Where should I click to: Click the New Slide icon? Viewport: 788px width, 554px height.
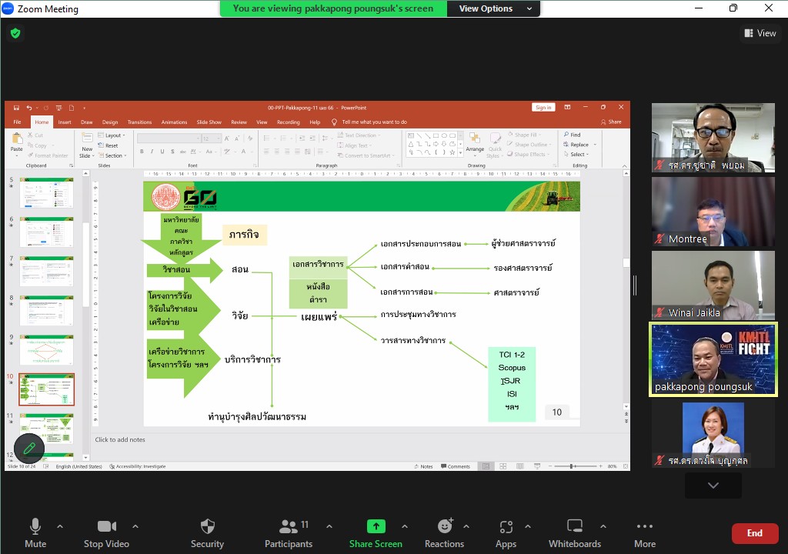point(87,138)
